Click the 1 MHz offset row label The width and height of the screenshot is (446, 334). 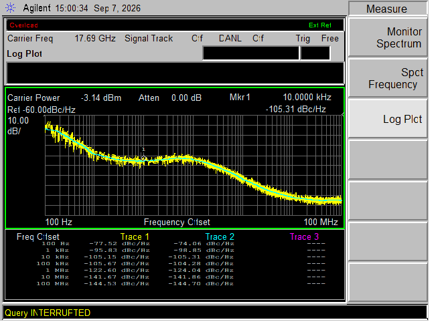57,270
